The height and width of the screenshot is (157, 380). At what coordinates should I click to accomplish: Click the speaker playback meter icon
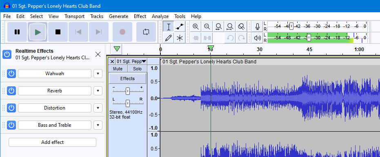click(258, 38)
